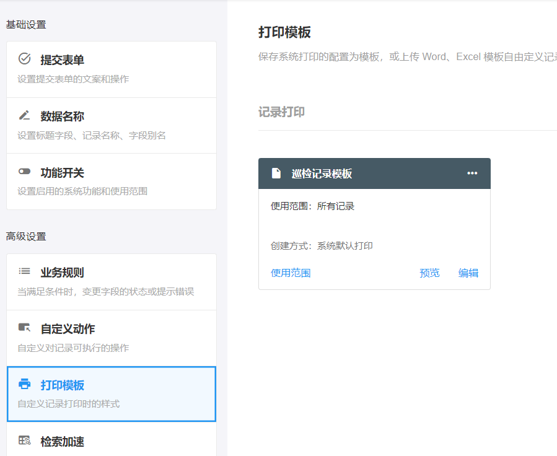The image size is (557, 456).
Task: Navigate to 业务规则 label
Action: coord(63,273)
